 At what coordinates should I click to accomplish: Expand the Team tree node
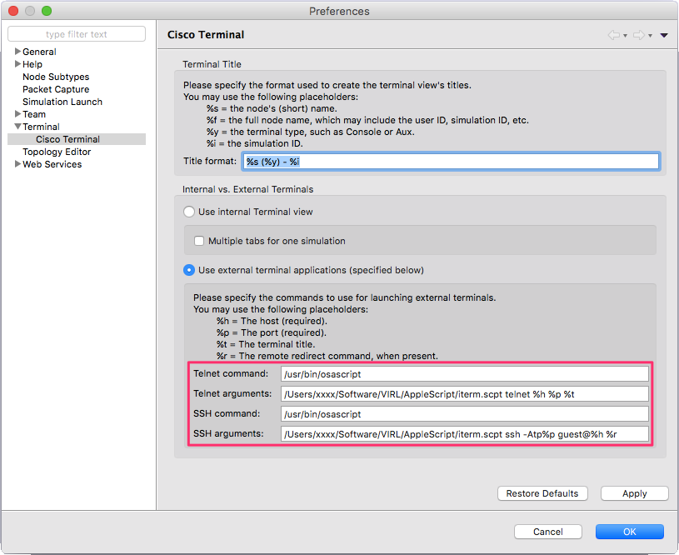click(x=17, y=114)
